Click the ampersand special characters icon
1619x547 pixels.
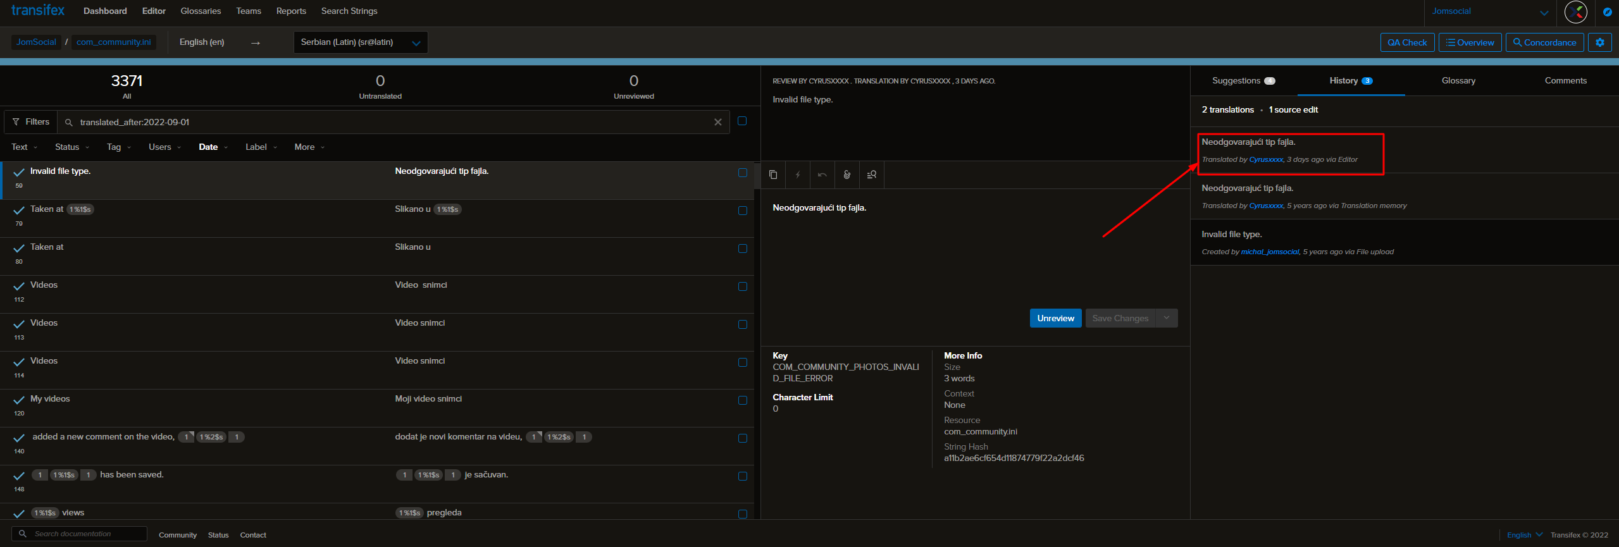pos(847,175)
